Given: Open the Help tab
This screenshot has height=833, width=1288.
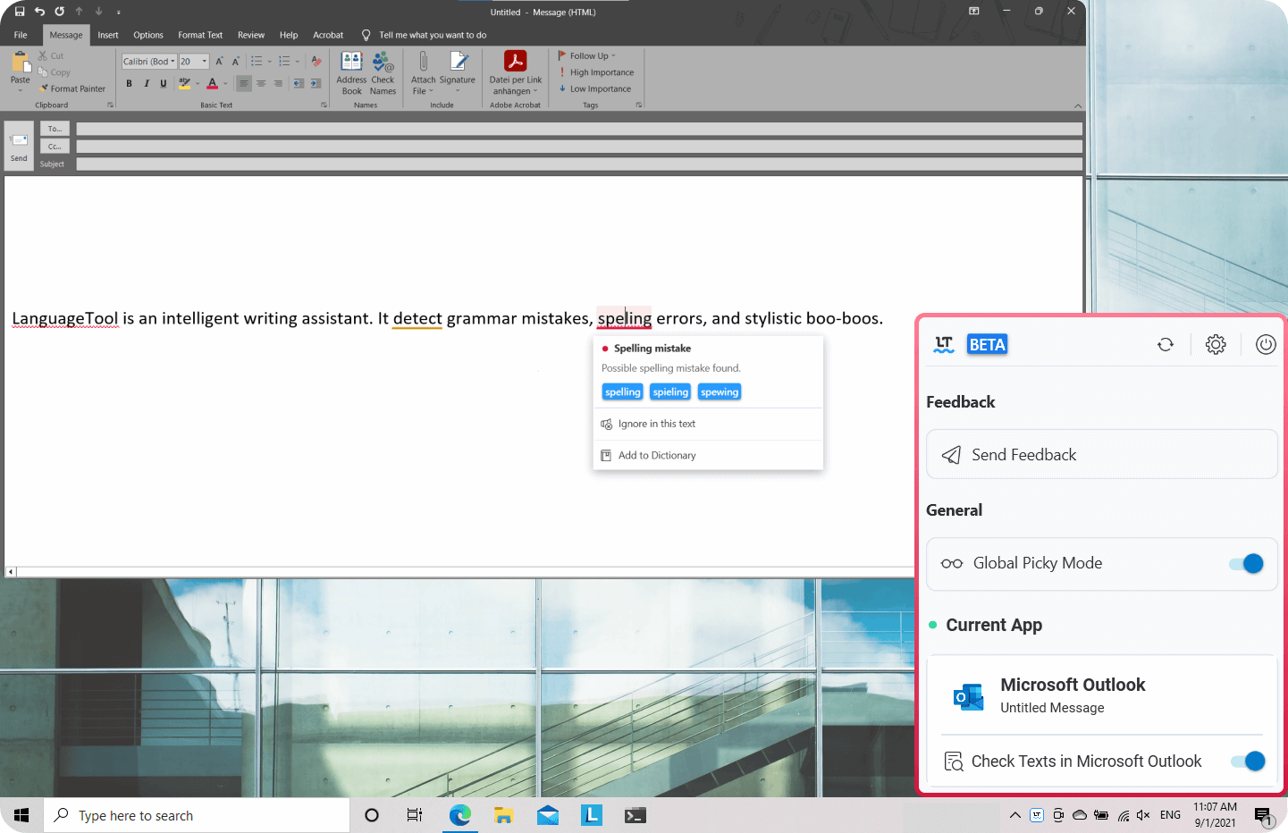Looking at the screenshot, I should [x=289, y=35].
